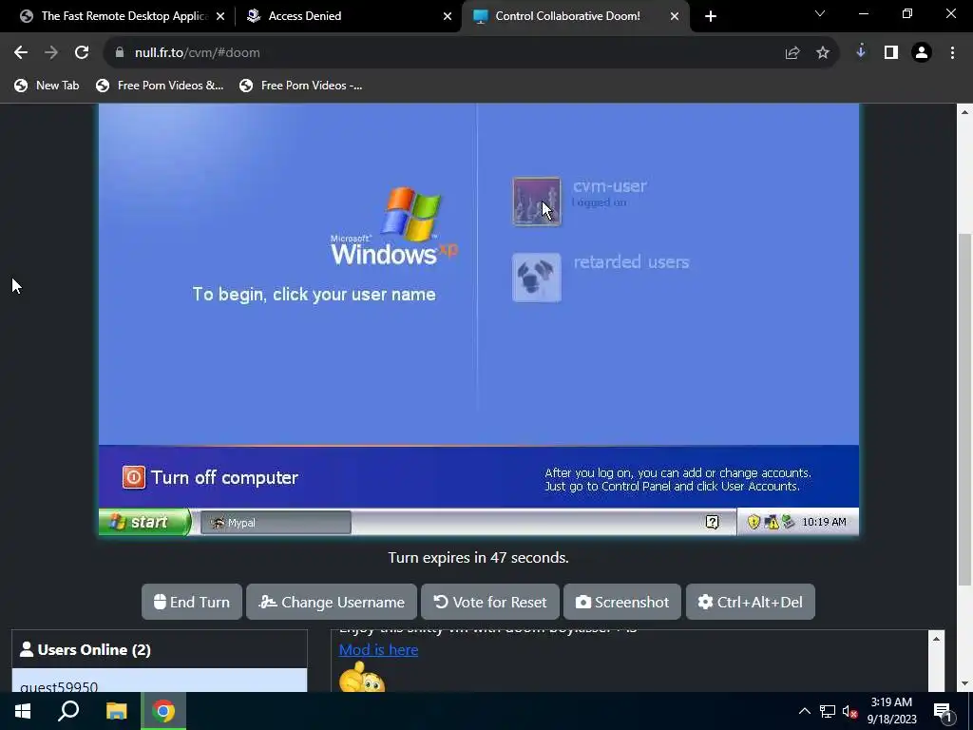The image size is (973, 730).
Task: Select guest59950 in the users list
Action: [160, 681]
